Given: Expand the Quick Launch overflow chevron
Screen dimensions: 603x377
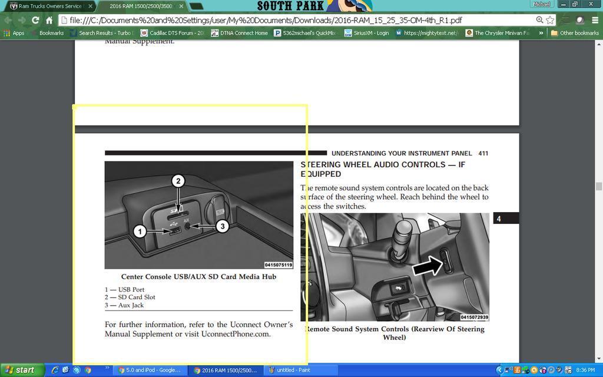Looking at the screenshot, I should click(107, 368).
